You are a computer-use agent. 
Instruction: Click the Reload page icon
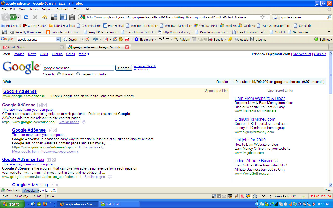(26, 17)
